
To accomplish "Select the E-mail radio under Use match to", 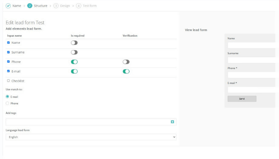I will [7, 97].
